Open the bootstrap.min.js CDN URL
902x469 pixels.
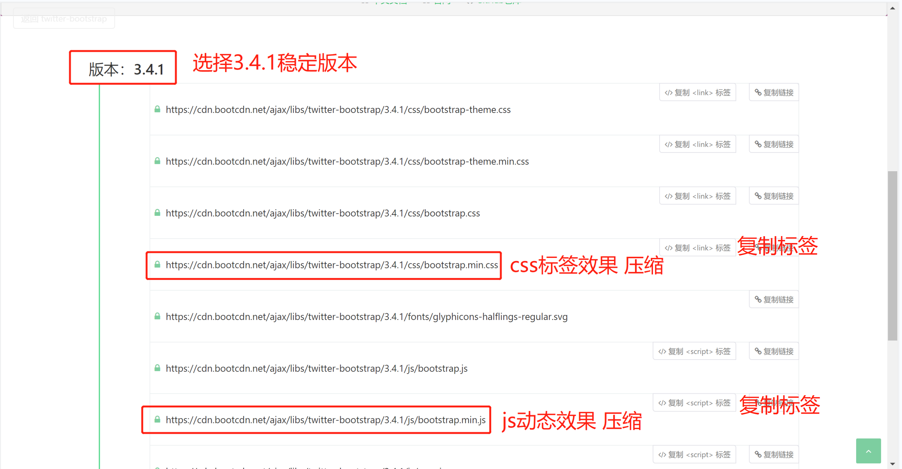(x=325, y=420)
